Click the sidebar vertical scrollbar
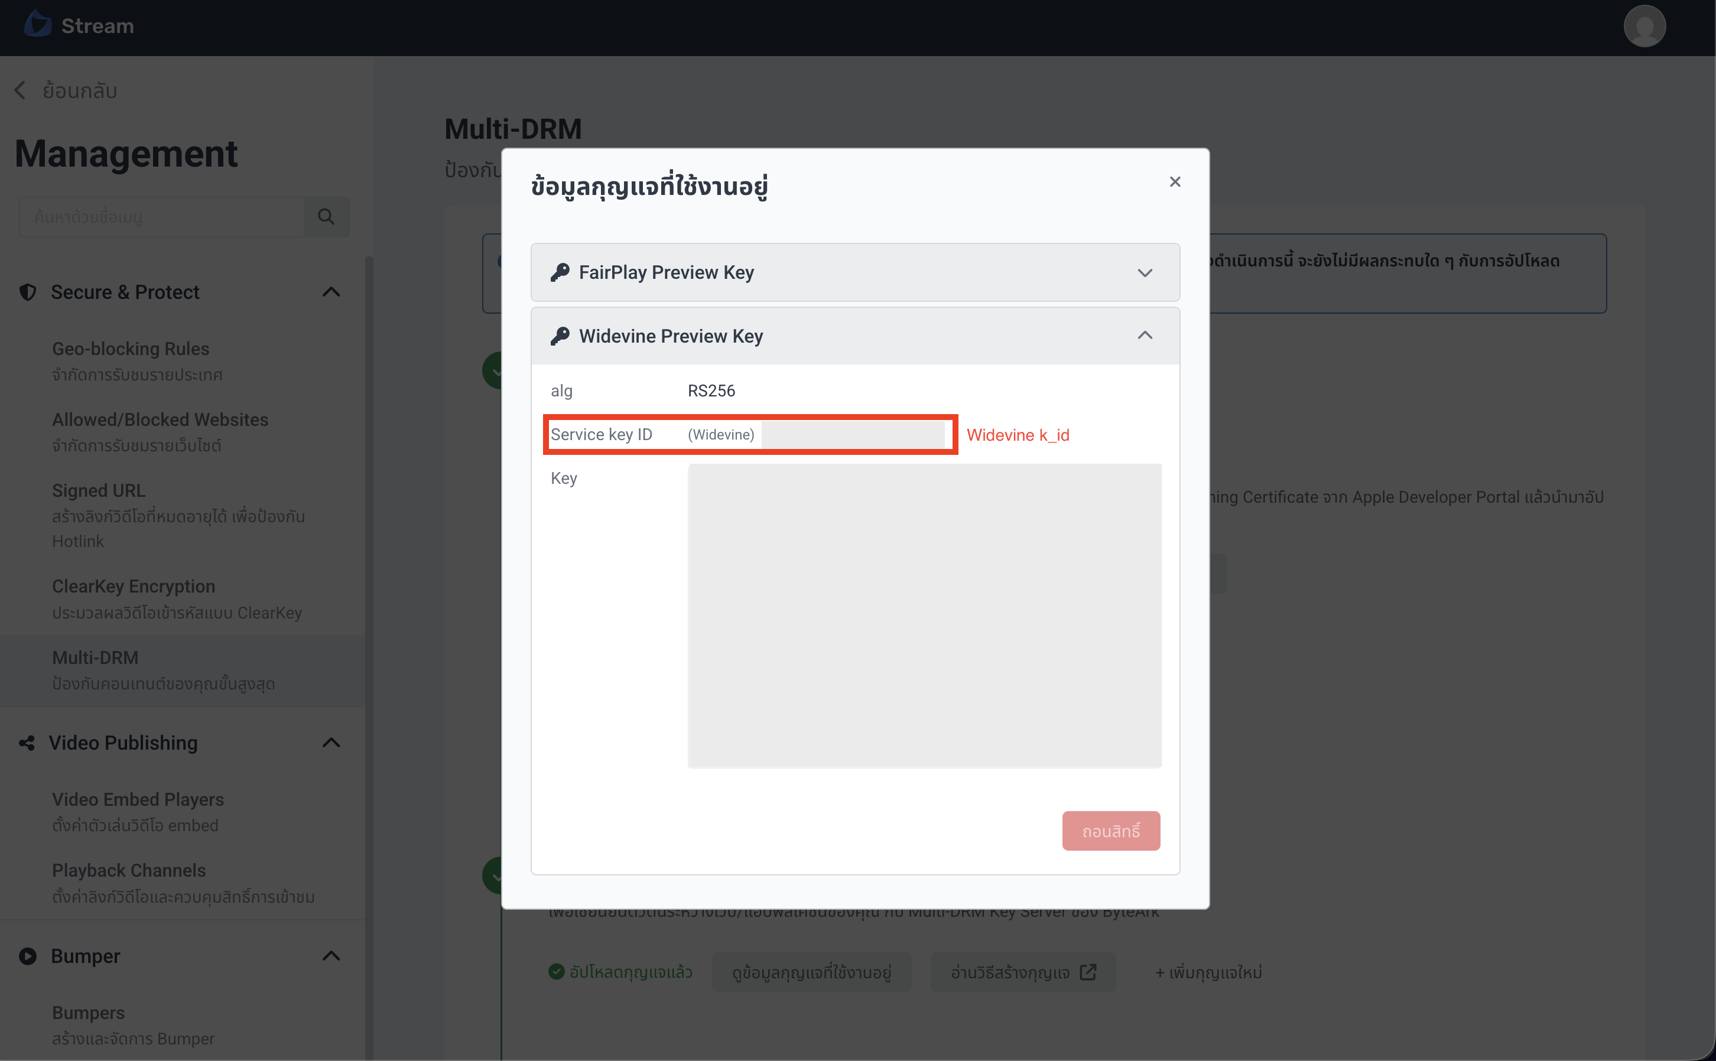Screen dimensions: 1716x1061 (369, 658)
